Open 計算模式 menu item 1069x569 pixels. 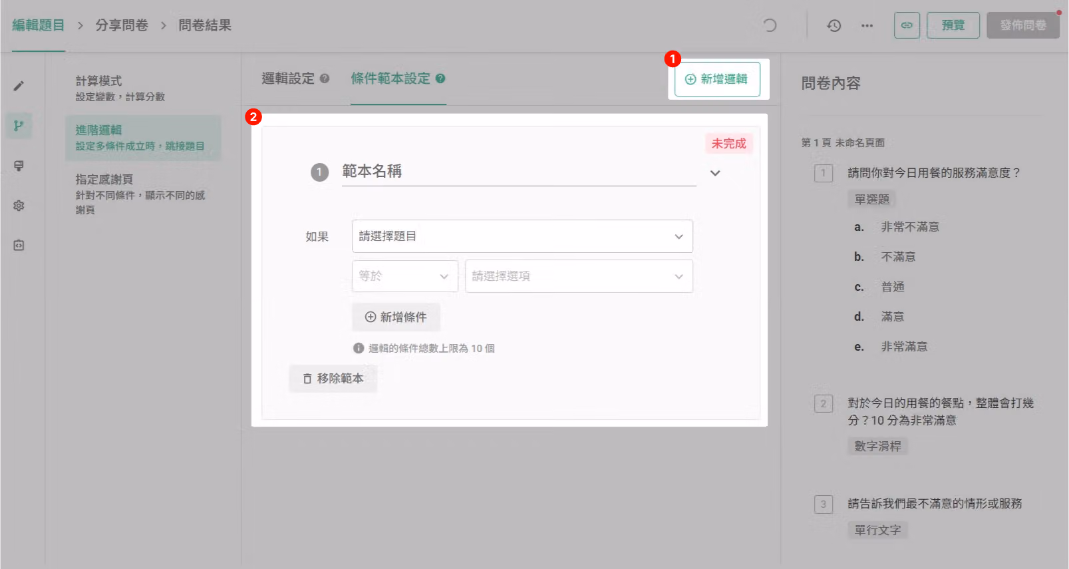coord(143,89)
